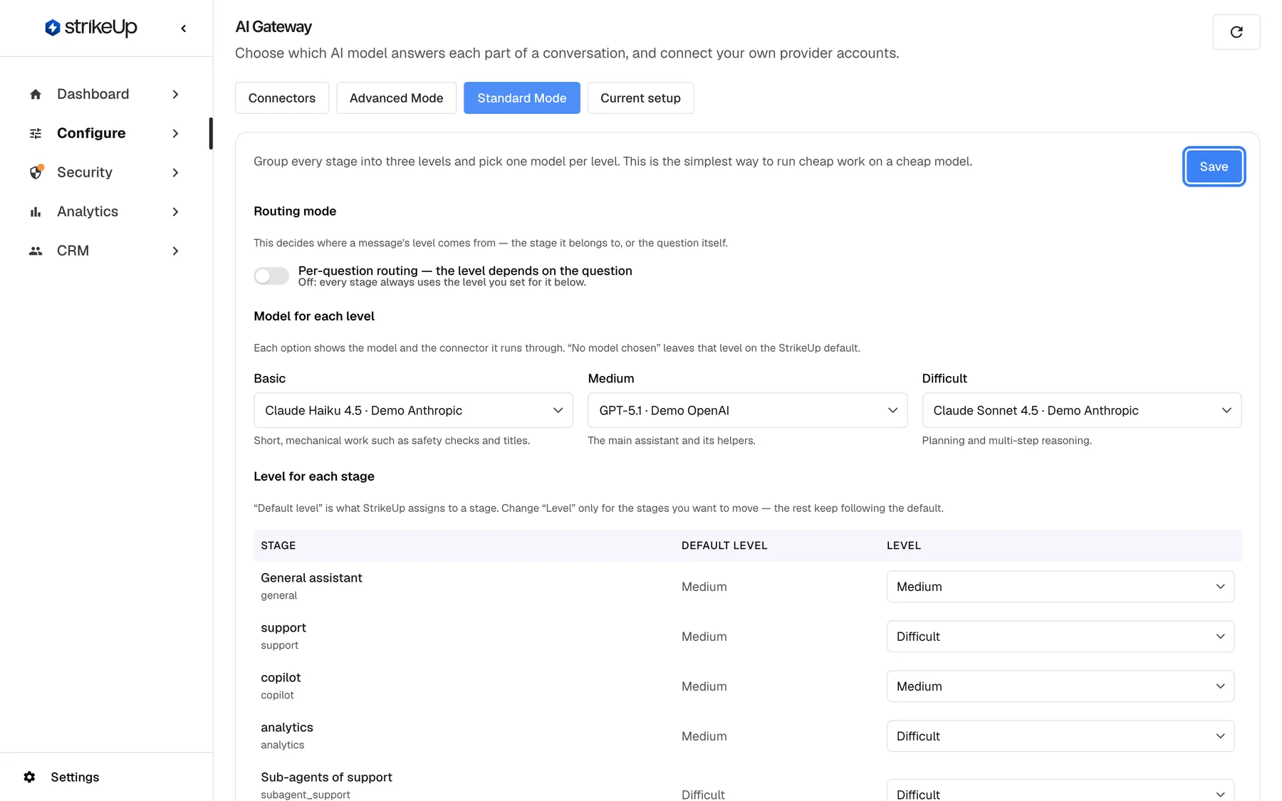Click the DEFAULT LEVEL column header
This screenshot has height=801, width=1282.
point(724,545)
